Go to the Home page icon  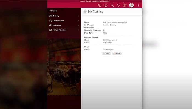106,5
